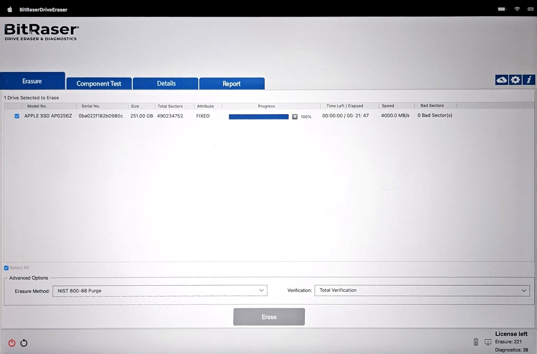Switch to the Report tab
The image size is (537, 354).
[232, 83]
